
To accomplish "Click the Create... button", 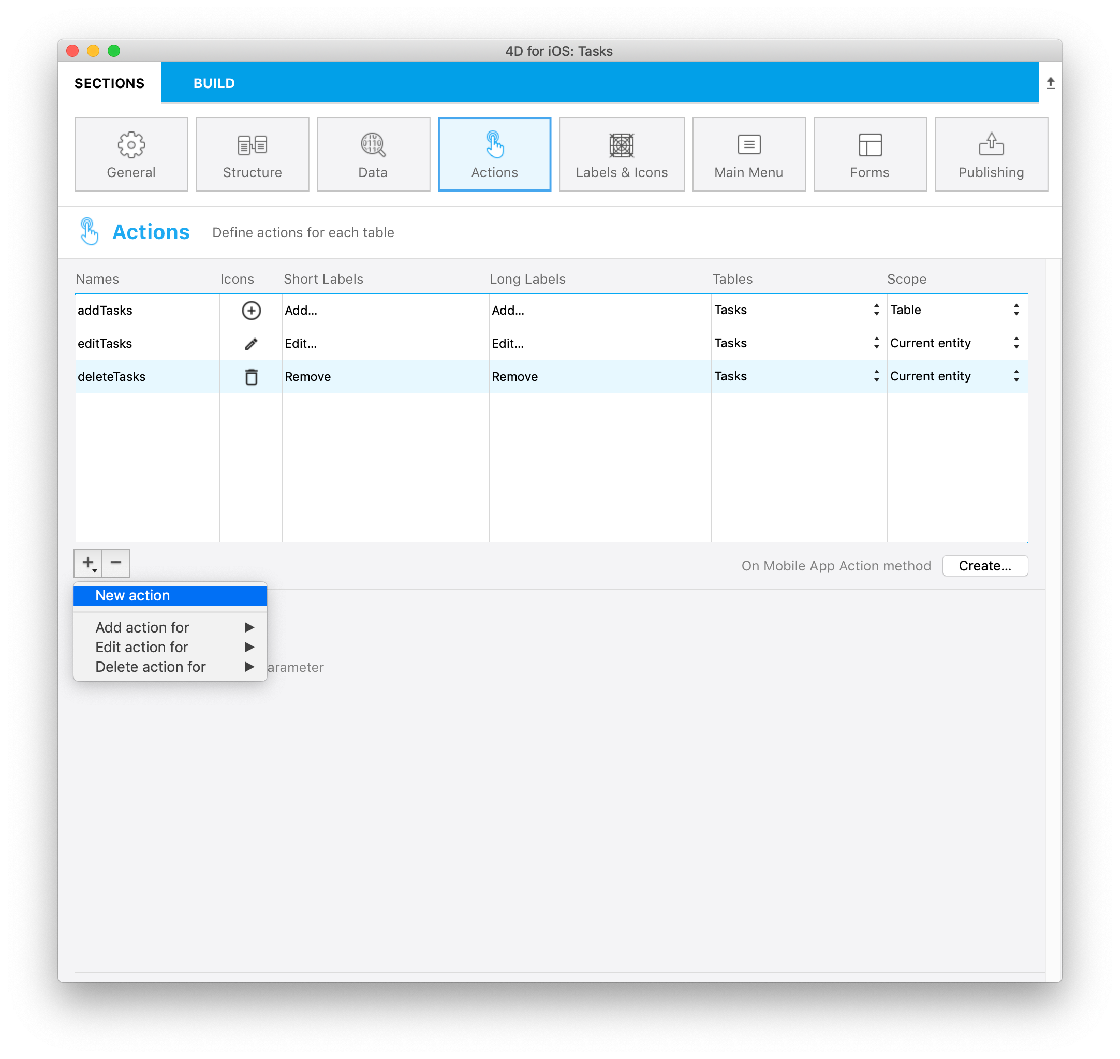I will tap(984, 566).
